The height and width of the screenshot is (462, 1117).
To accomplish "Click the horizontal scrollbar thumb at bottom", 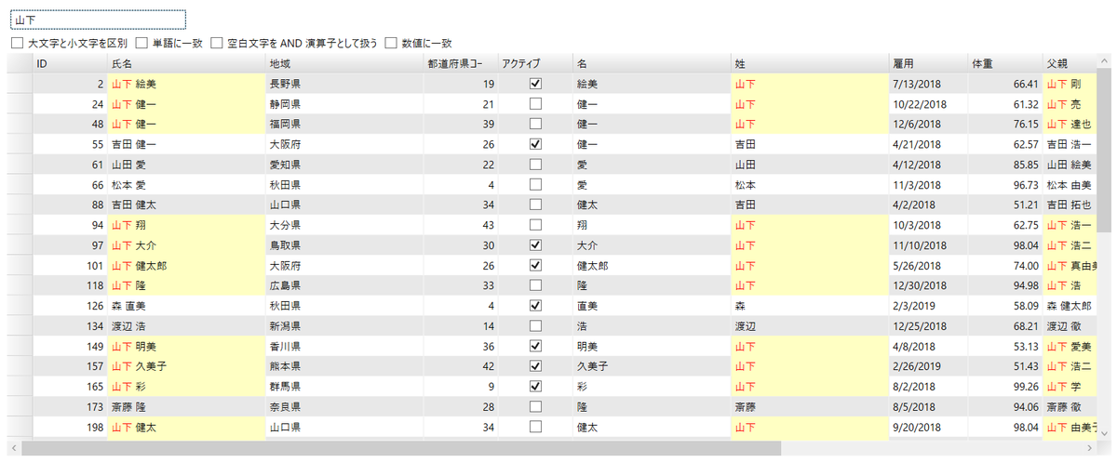I will click(x=401, y=448).
